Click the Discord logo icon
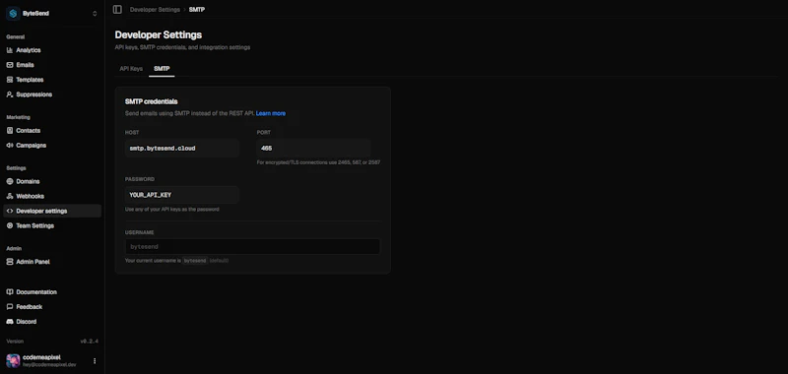The height and width of the screenshot is (374, 788). pos(10,322)
